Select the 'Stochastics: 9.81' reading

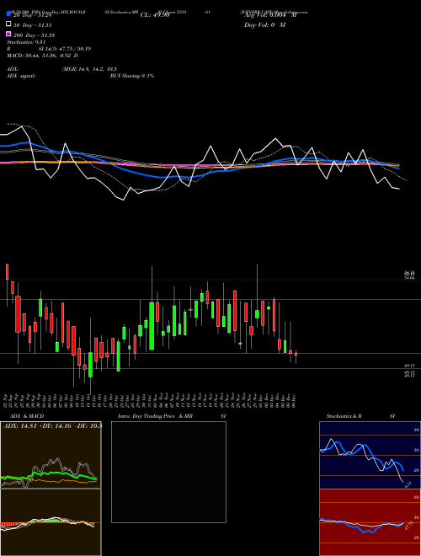click(24, 42)
